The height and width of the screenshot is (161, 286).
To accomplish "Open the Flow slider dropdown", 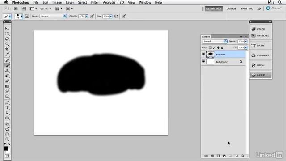I will (x=111, y=17).
